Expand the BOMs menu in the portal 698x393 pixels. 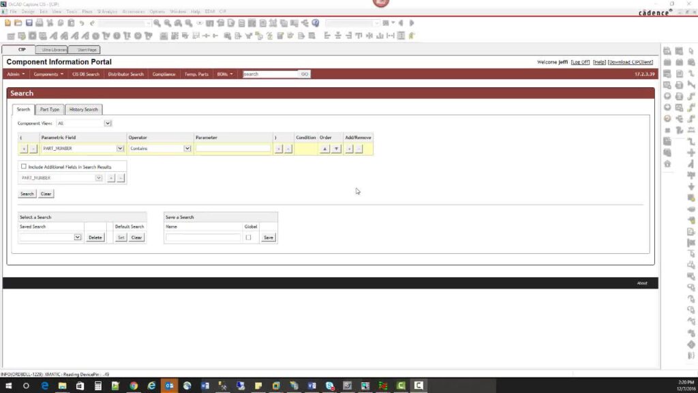pyautogui.click(x=225, y=74)
